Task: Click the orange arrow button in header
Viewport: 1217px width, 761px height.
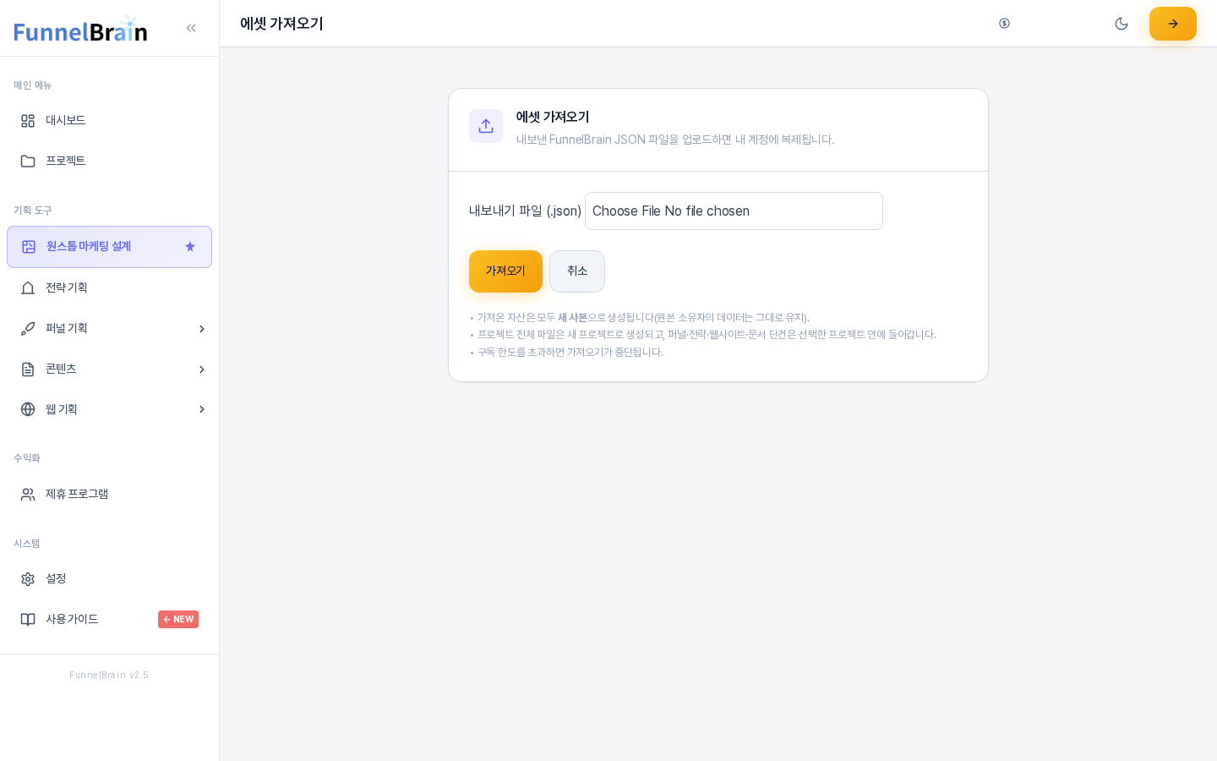Action: pyautogui.click(x=1173, y=24)
